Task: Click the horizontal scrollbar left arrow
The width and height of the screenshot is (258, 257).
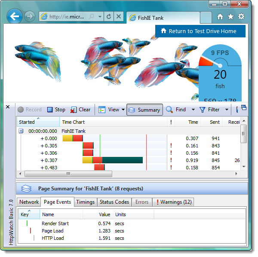Action: pos(20,174)
